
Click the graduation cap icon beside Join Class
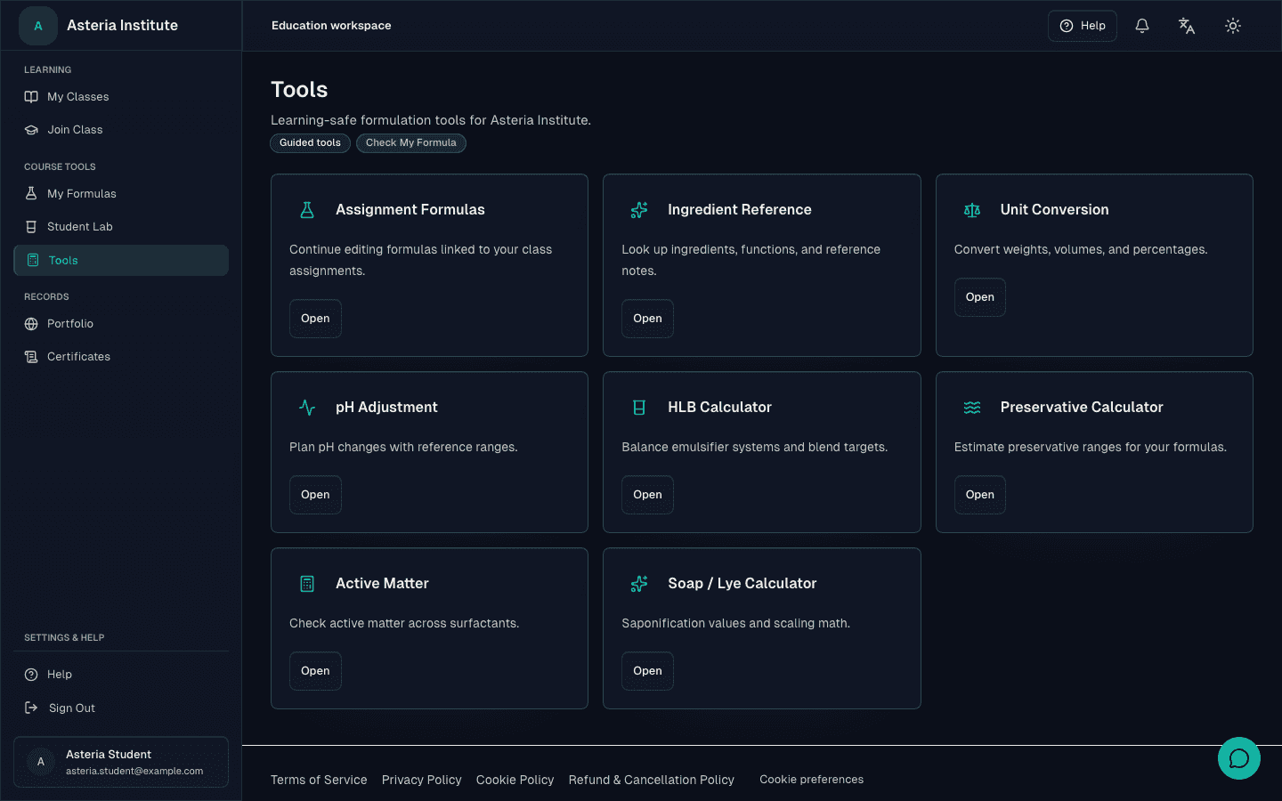(x=31, y=130)
